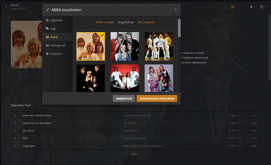Open the album The Visitors
Screen dimensions: 271x165
pyautogui.click(x=130, y=130)
